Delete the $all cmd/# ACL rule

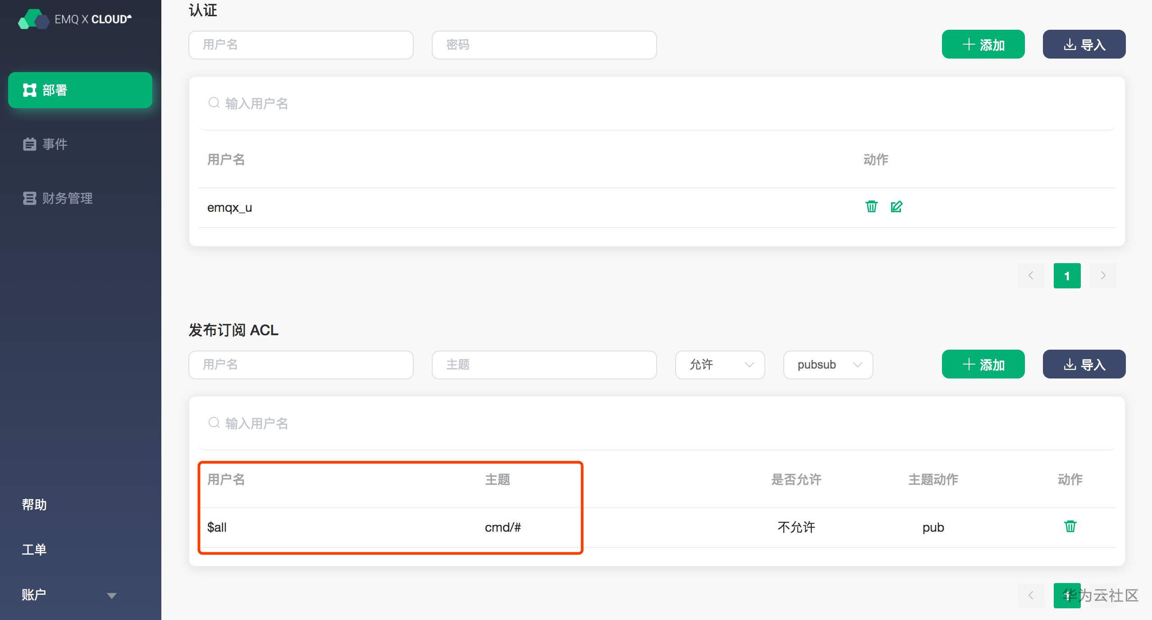[1070, 526]
